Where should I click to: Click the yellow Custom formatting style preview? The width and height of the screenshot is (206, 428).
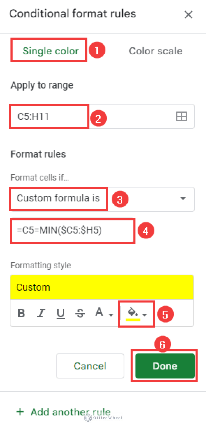(102, 287)
